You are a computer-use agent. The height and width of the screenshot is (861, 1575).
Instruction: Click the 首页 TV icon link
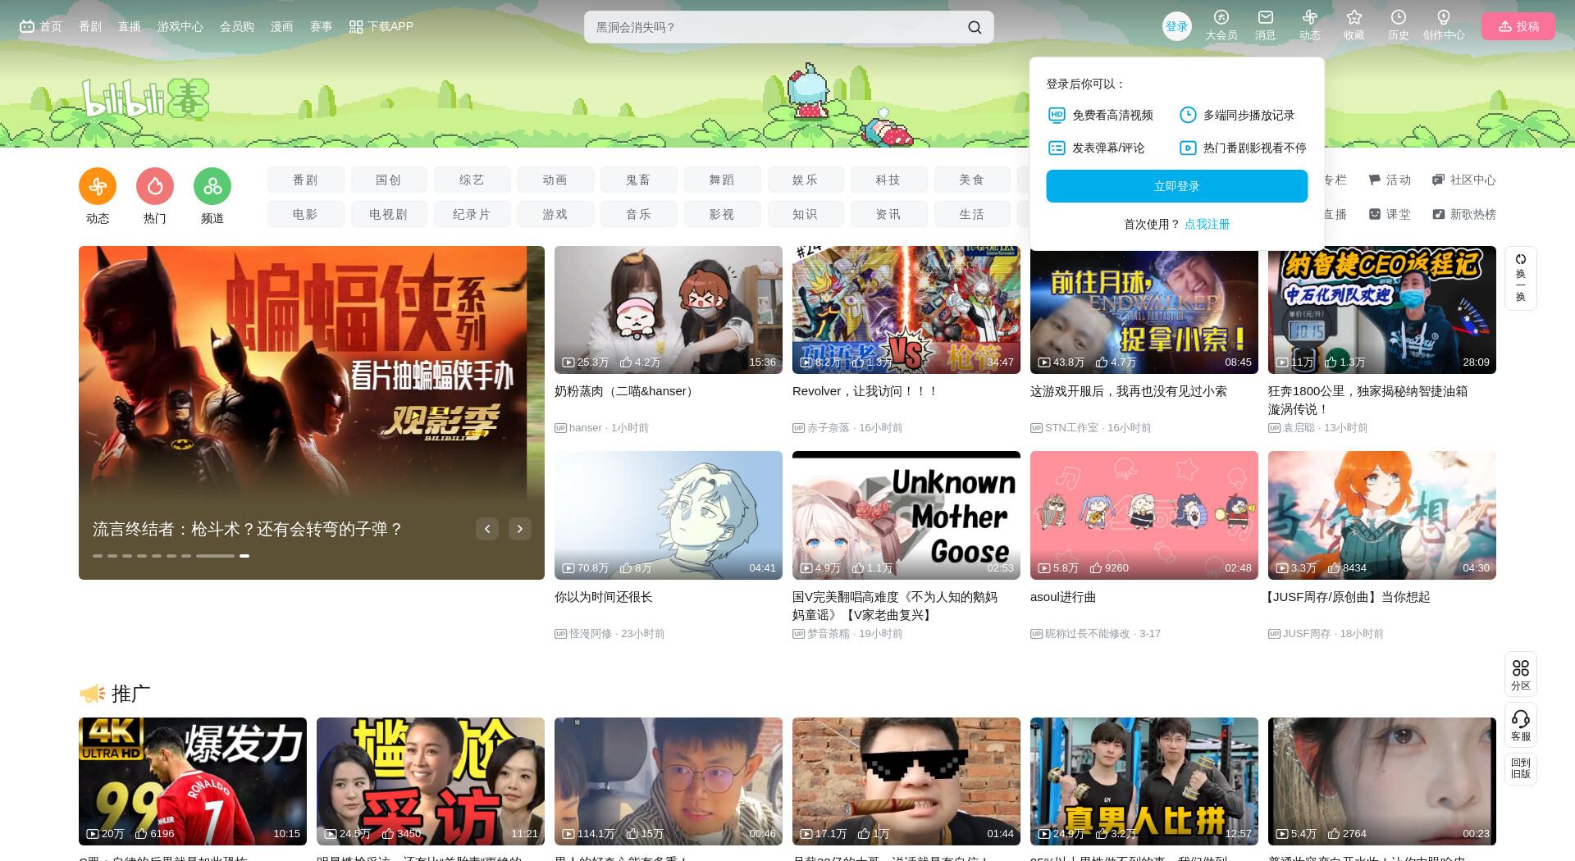pos(41,26)
